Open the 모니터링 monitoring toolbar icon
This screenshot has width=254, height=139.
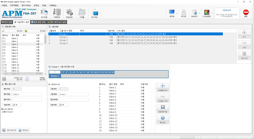point(44,13)
